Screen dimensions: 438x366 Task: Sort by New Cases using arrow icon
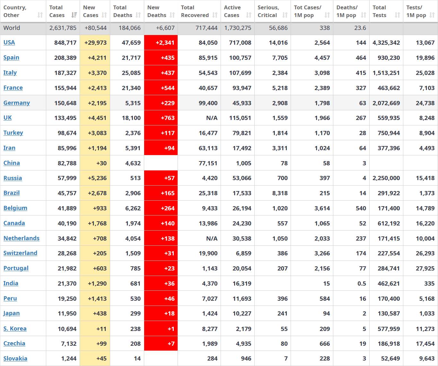click(104, 15)
